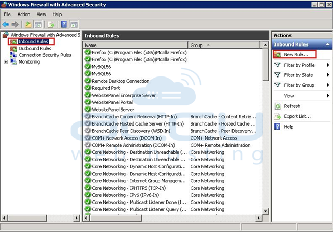The height and width of the screenshot is (232, 333).
Task: Click the blue Help toolbar icon
Action: (64, 25)
